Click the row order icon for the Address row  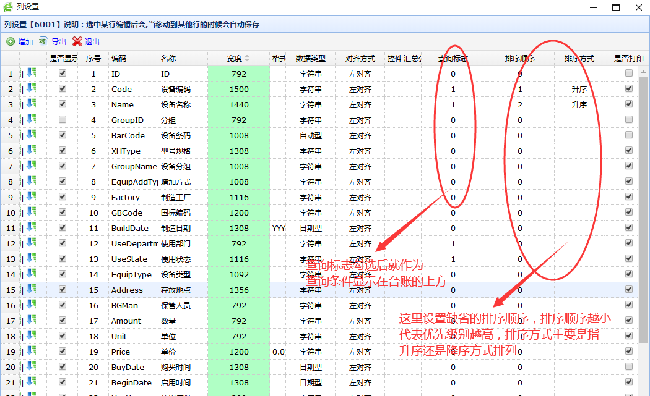point(31,290)
